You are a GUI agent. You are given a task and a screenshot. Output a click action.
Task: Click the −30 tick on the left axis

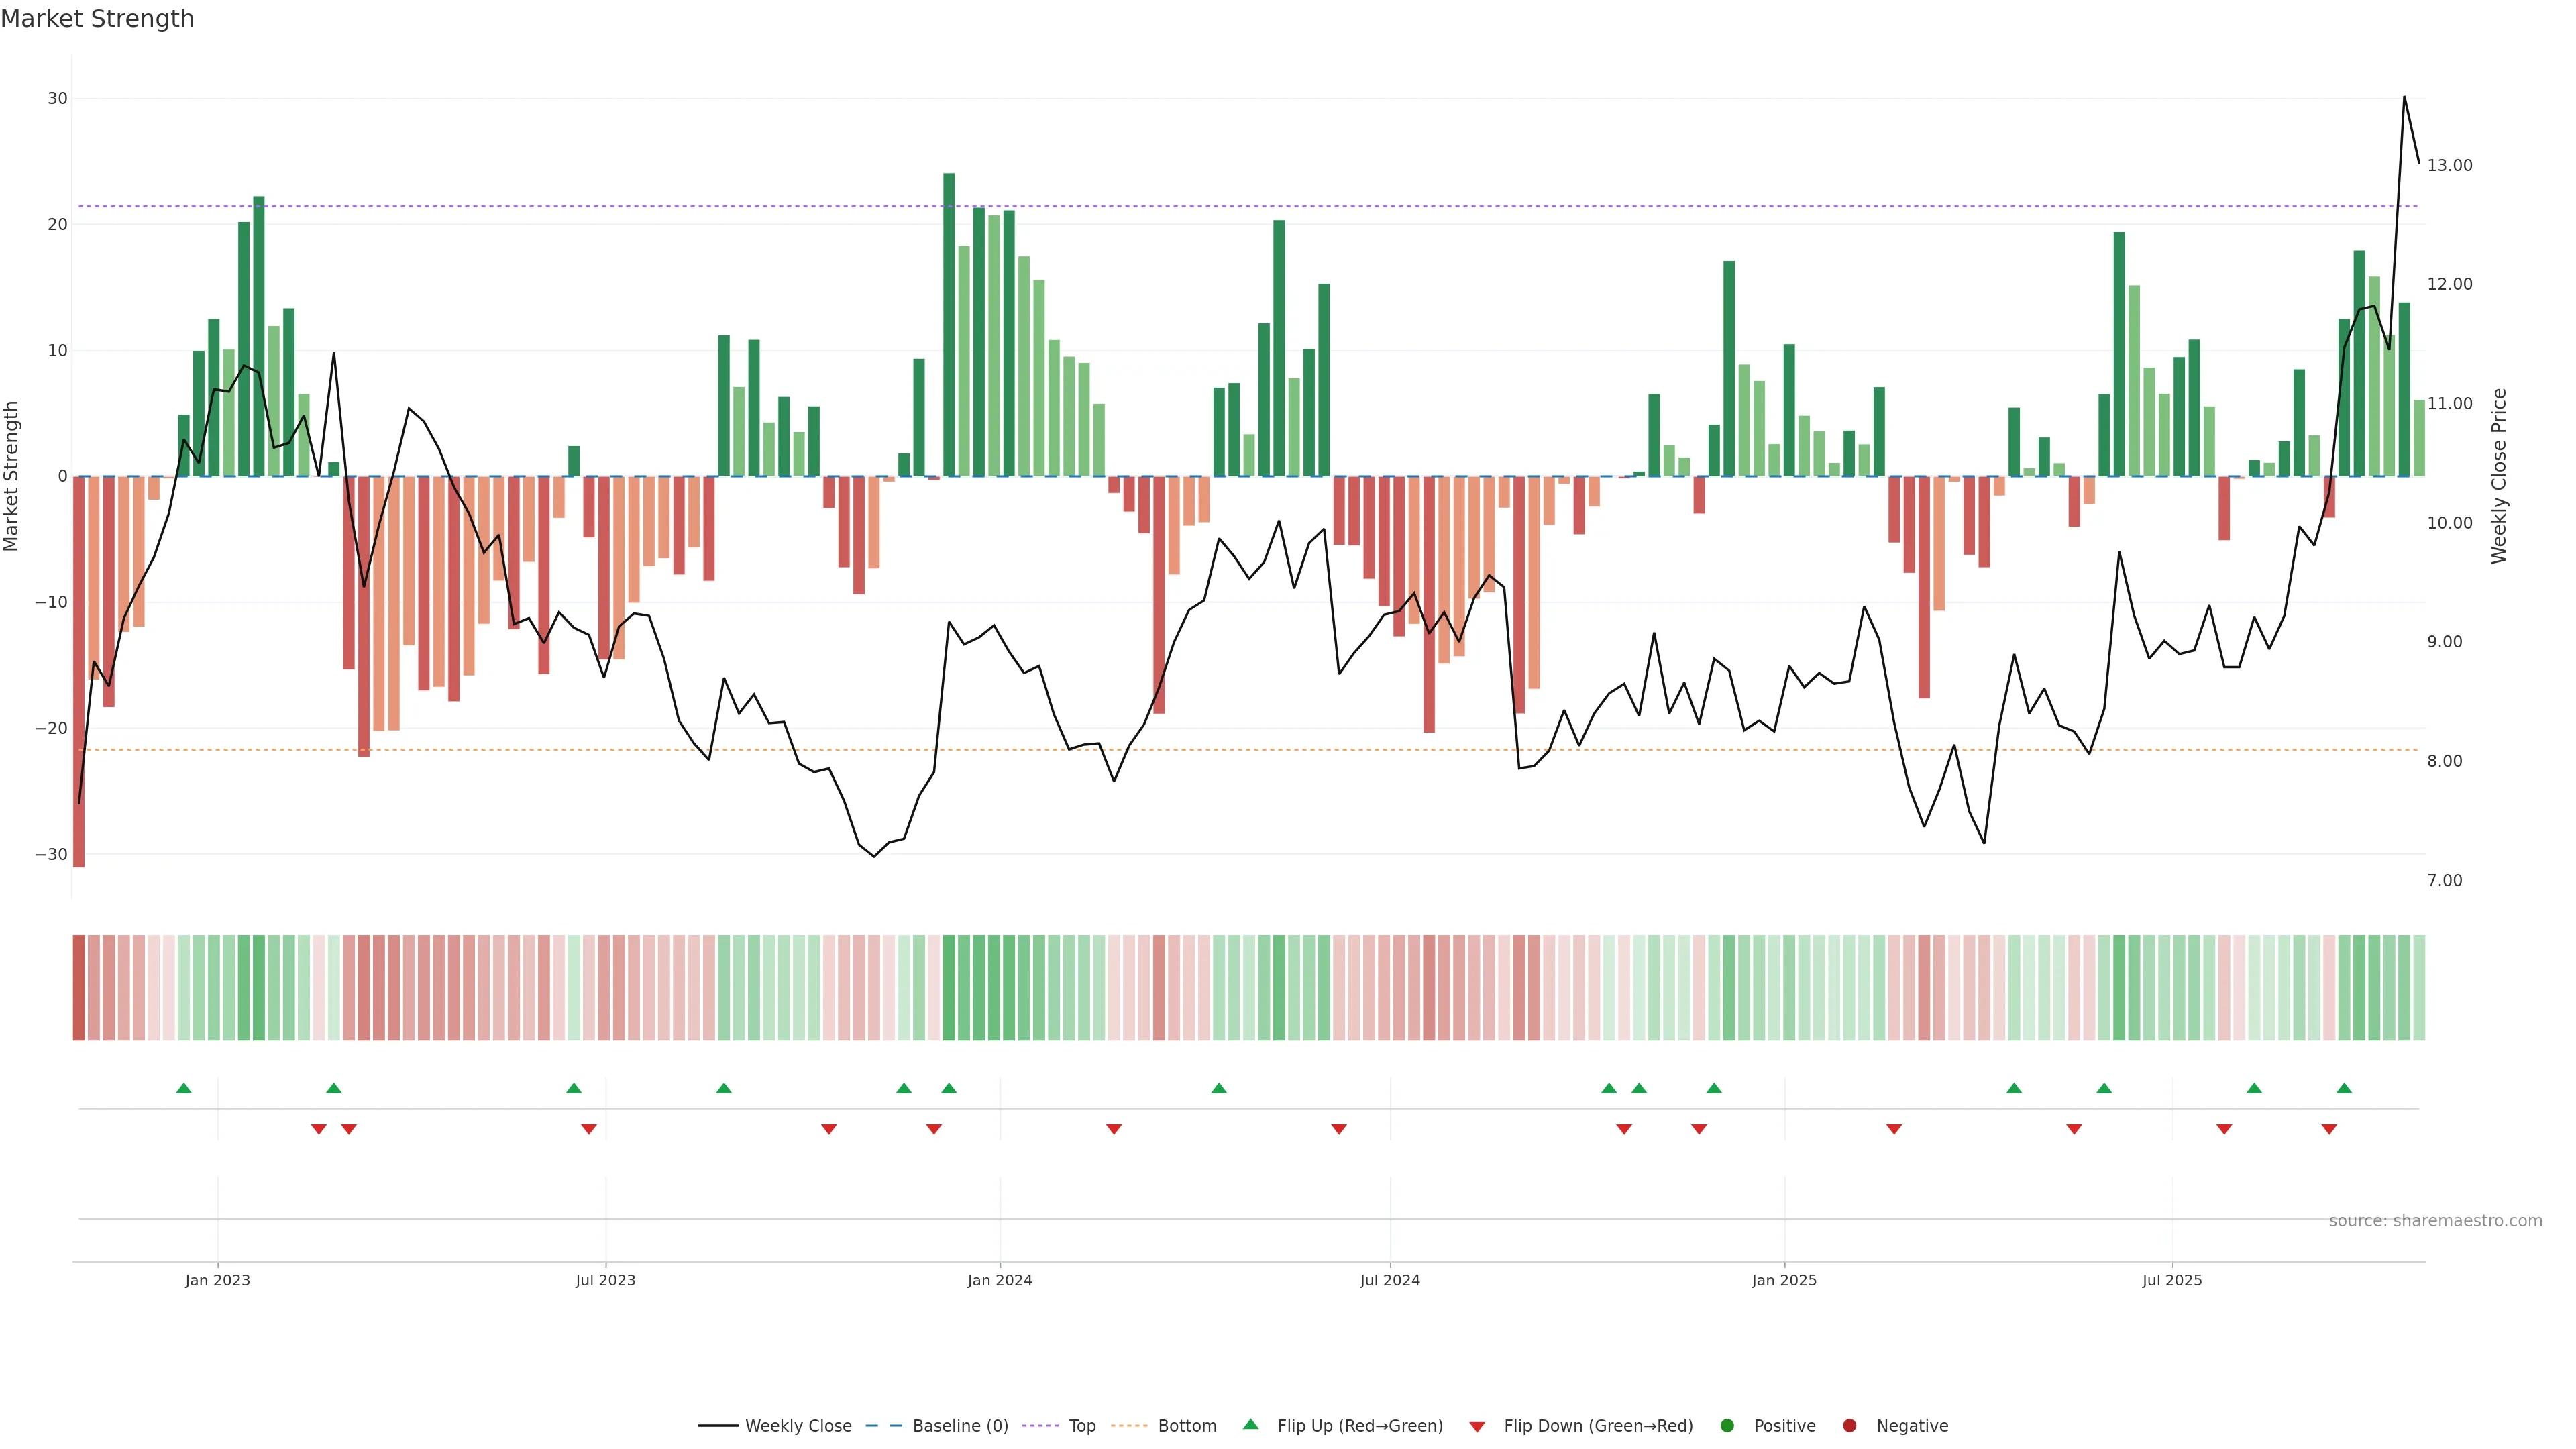click(x=51, y=854)
